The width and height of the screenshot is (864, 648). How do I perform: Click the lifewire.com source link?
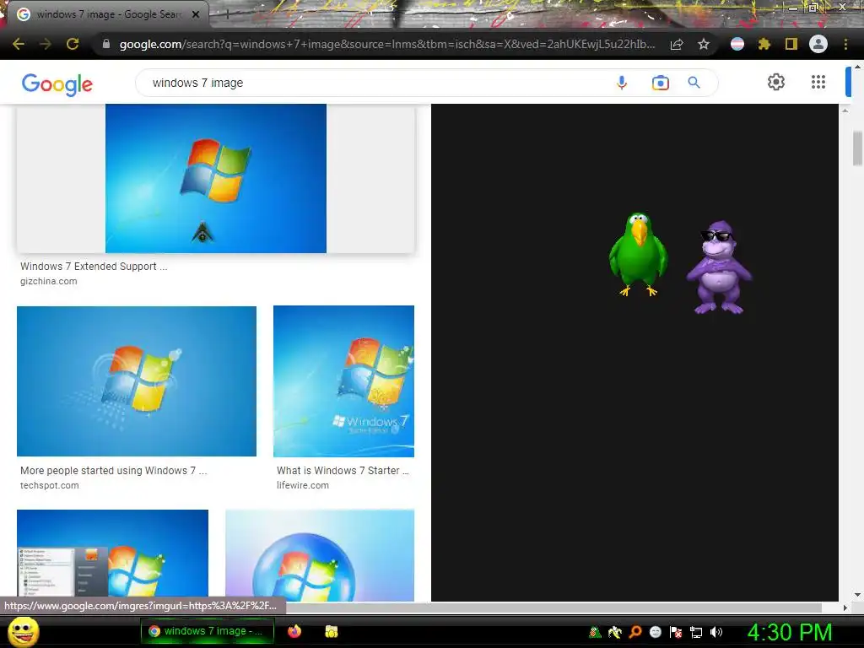(x=303, y=485)
